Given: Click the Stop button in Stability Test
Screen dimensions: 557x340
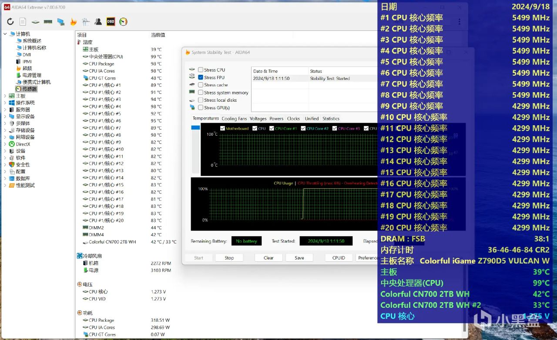Looking at the screenshot, I should coord(229,258).
